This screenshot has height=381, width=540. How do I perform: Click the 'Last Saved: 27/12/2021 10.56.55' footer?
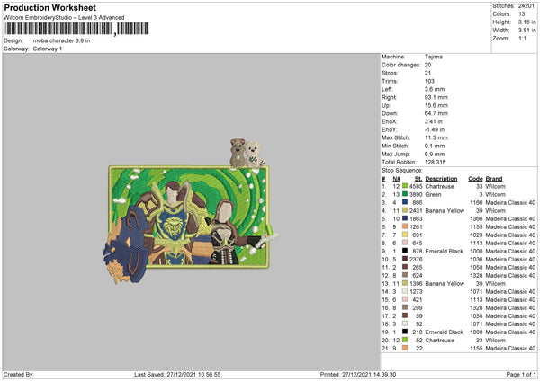pyautogui.click(x=177, y=375)
